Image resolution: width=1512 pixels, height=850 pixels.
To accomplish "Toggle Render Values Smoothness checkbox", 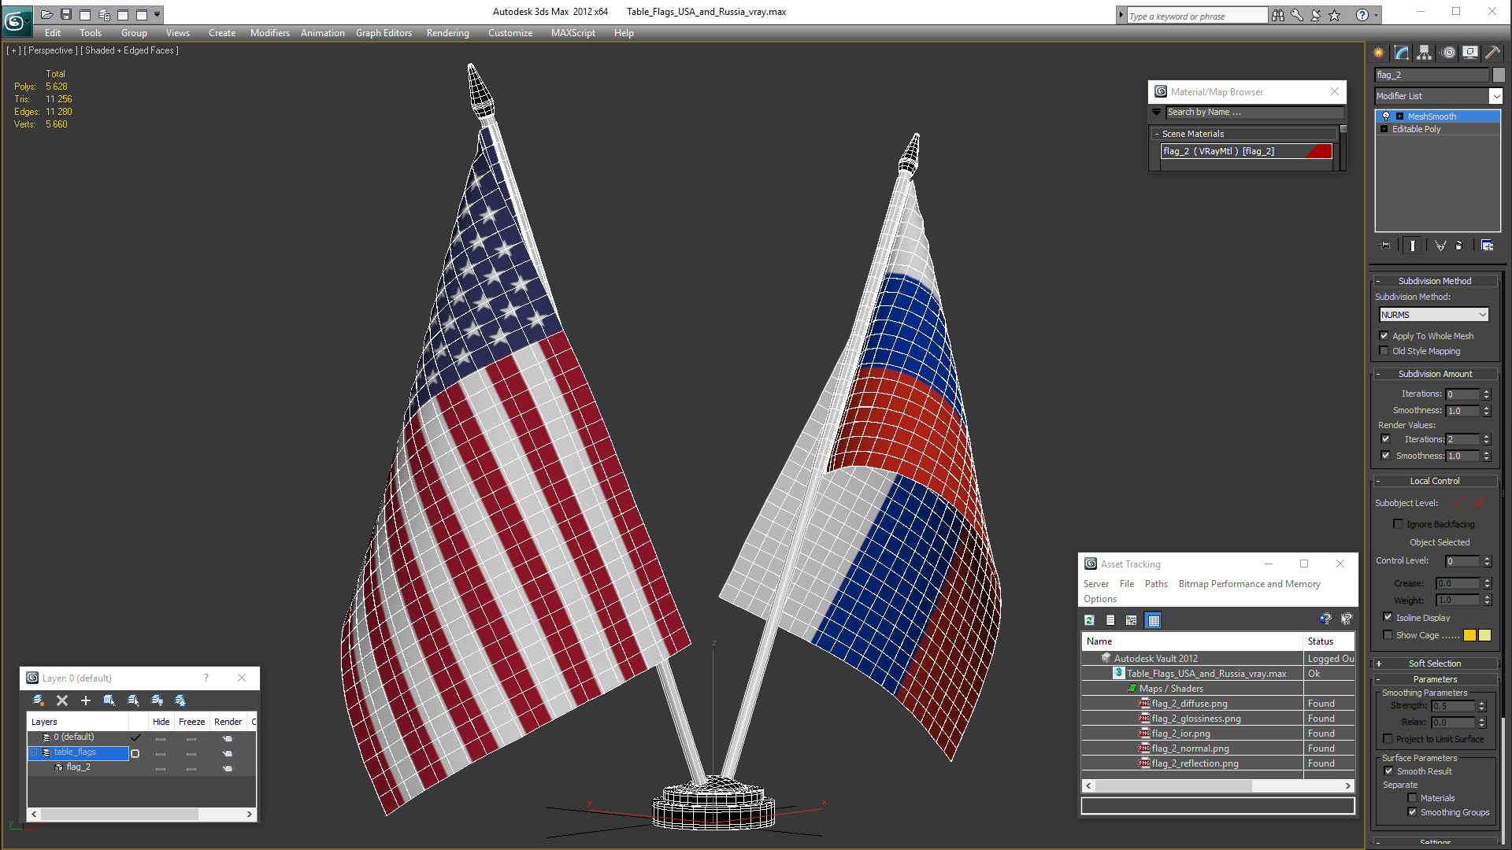I will (x=1386, y=456).
